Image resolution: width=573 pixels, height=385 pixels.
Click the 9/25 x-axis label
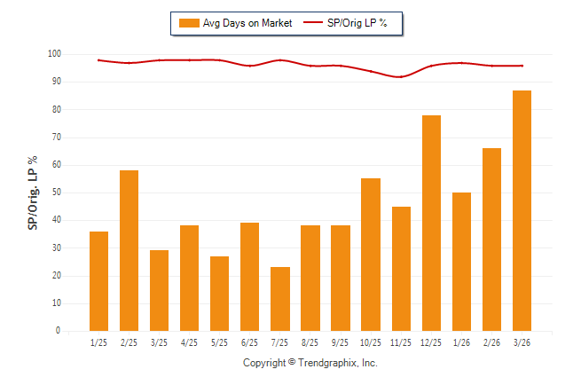pos(341,342)
